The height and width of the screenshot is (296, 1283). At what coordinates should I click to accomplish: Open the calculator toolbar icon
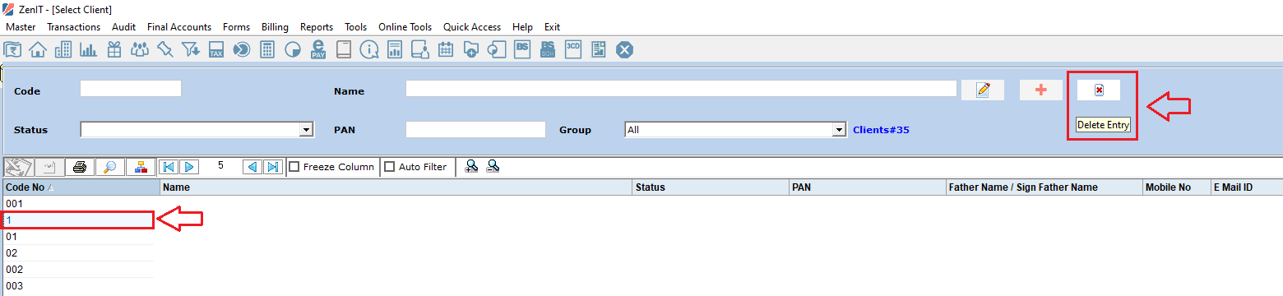267,50
